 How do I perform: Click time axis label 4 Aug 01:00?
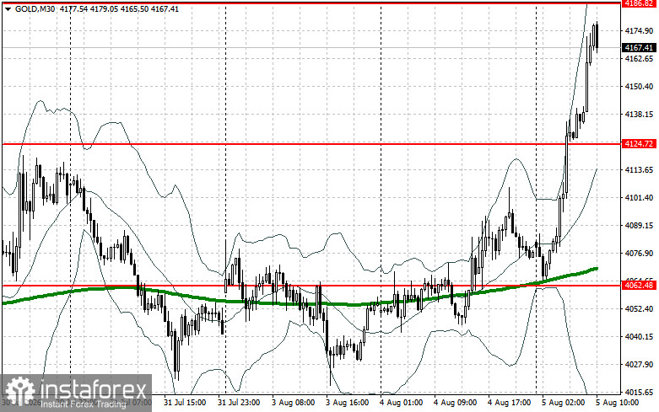[402, 403]
